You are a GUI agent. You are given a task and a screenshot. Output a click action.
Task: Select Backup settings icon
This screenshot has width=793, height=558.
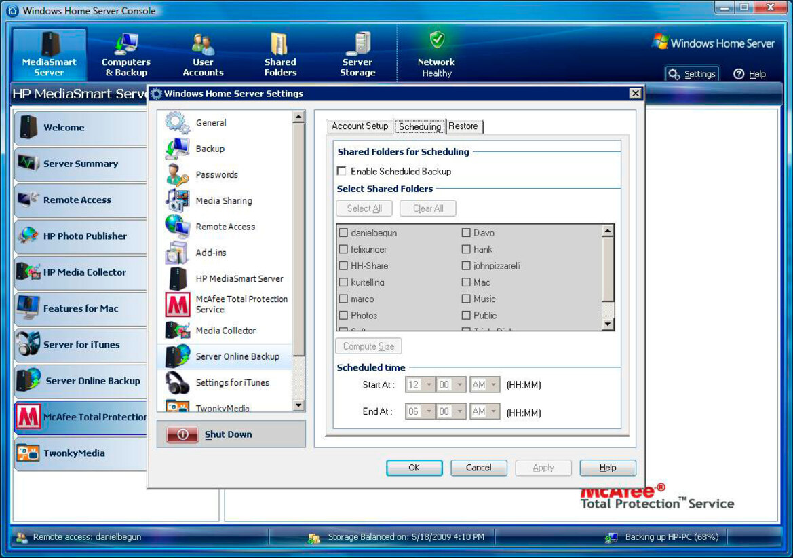[x=177, y=149]
